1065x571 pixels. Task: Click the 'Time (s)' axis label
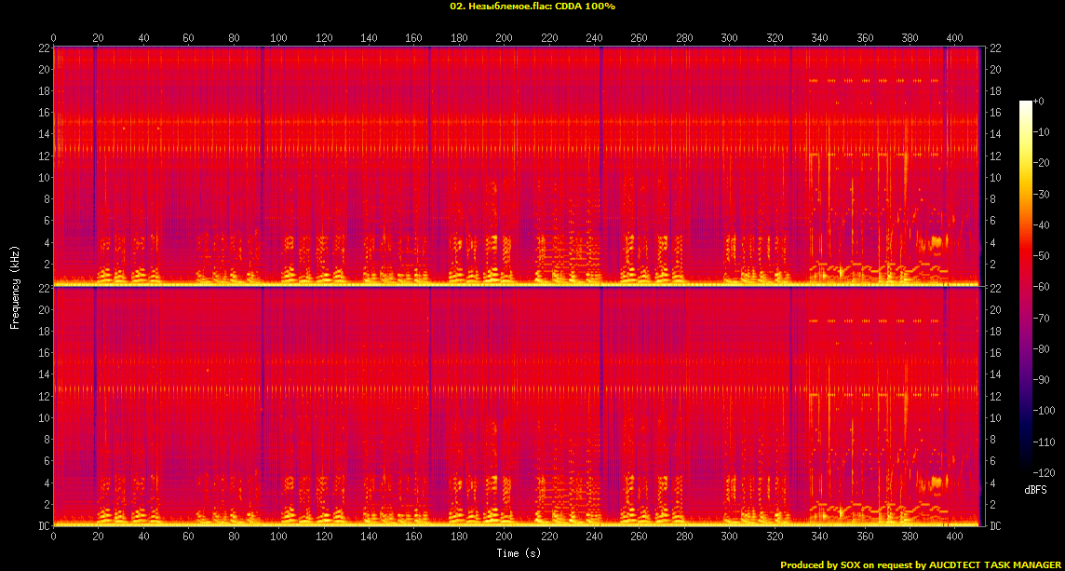pyautogui.click(x=517, y=552)
